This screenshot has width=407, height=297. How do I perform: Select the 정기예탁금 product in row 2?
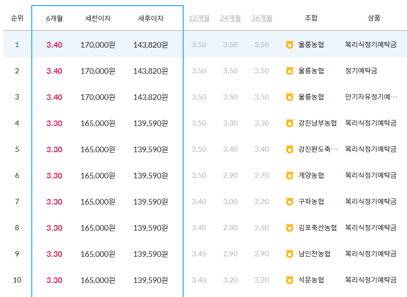[361, 71]
